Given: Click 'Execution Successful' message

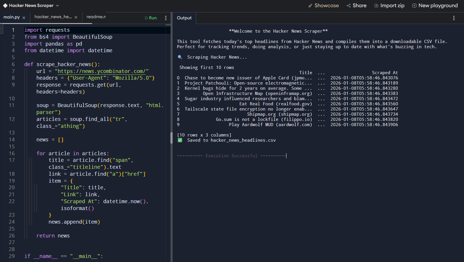Looking at the screenshot, I should (x=231, y=156).
